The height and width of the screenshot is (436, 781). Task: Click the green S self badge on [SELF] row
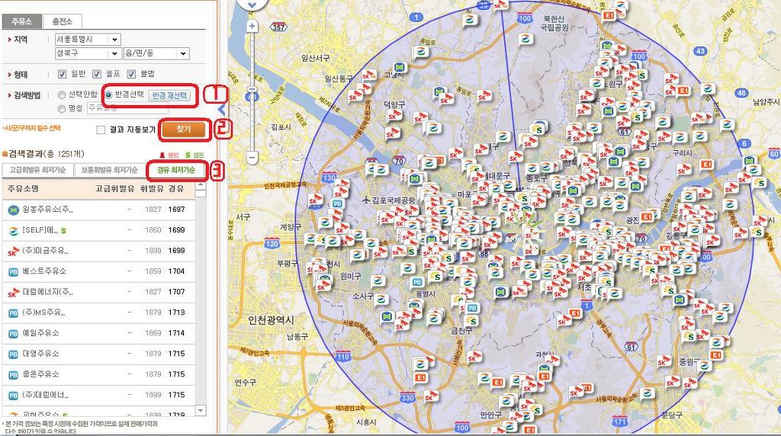(63, 230)
